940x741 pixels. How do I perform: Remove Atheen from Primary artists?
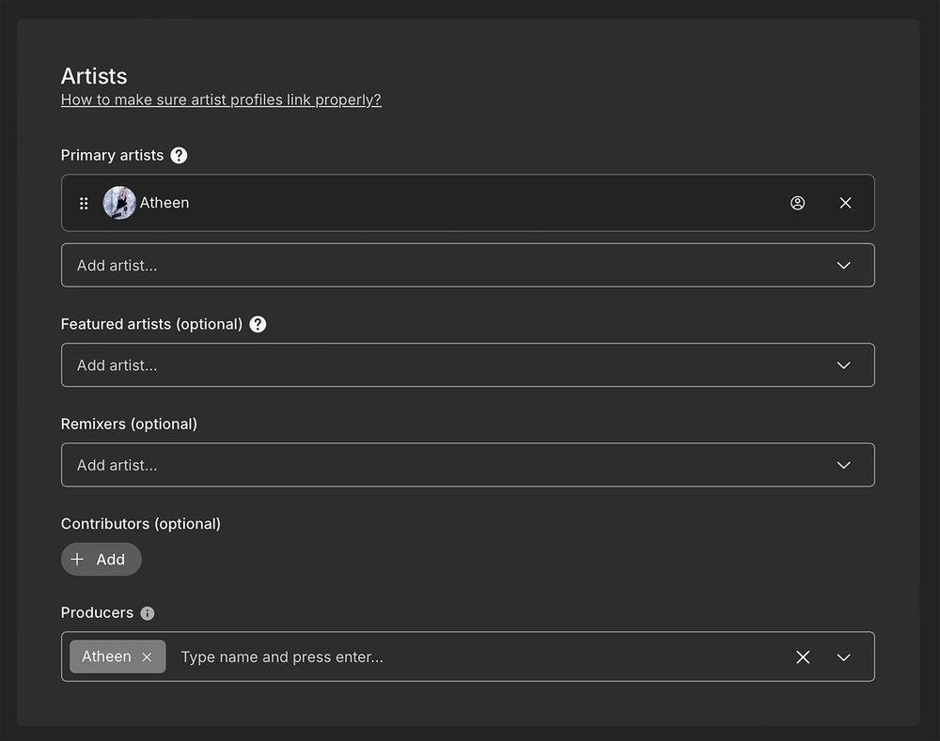pyautogui.click(x=845, y=203)
